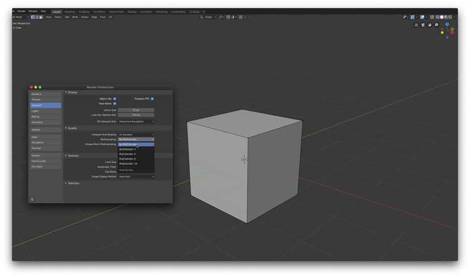The width and height of the screenshot is (470, 277).
Task: Click red X axis on navigation gizmo
Action: (x=452, y=33)
